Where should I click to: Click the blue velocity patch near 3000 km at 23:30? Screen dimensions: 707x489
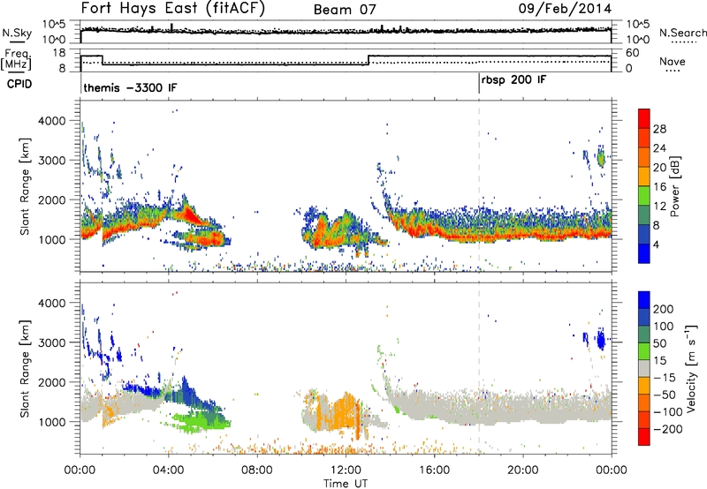(x=601, y=340)
